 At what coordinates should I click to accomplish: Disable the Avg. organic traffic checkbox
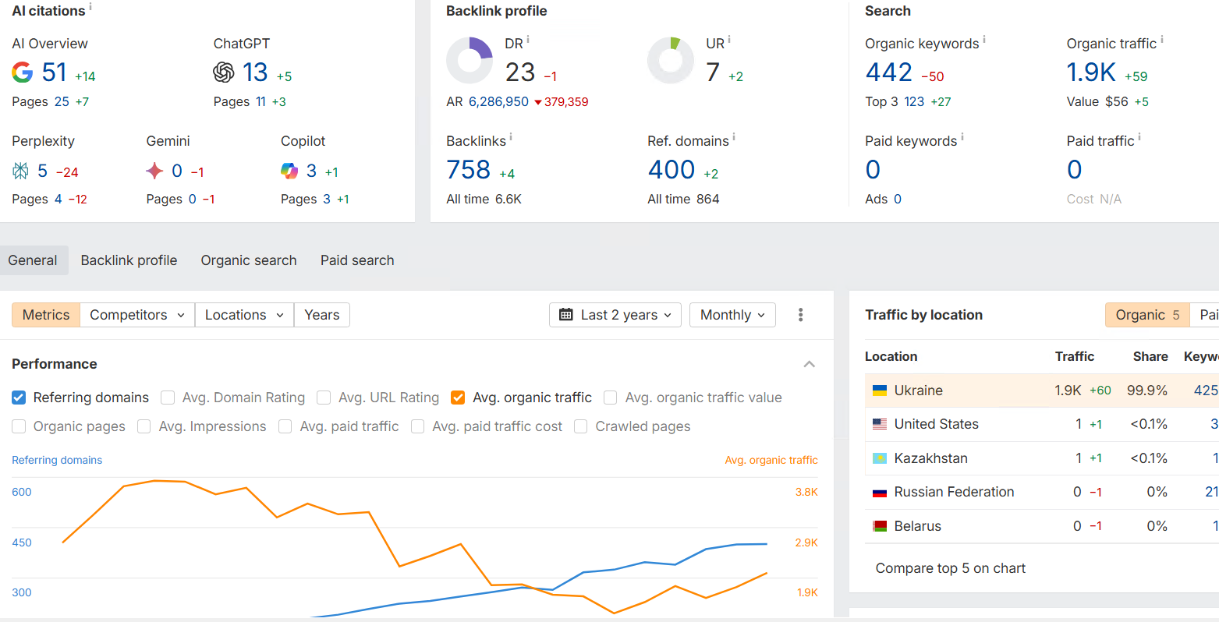click(x=459, y=398)
